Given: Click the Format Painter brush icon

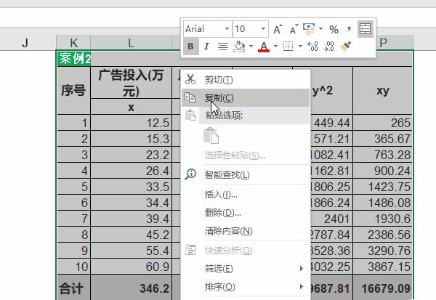Looking at the screenshot, I should click(x=345, y=46).
